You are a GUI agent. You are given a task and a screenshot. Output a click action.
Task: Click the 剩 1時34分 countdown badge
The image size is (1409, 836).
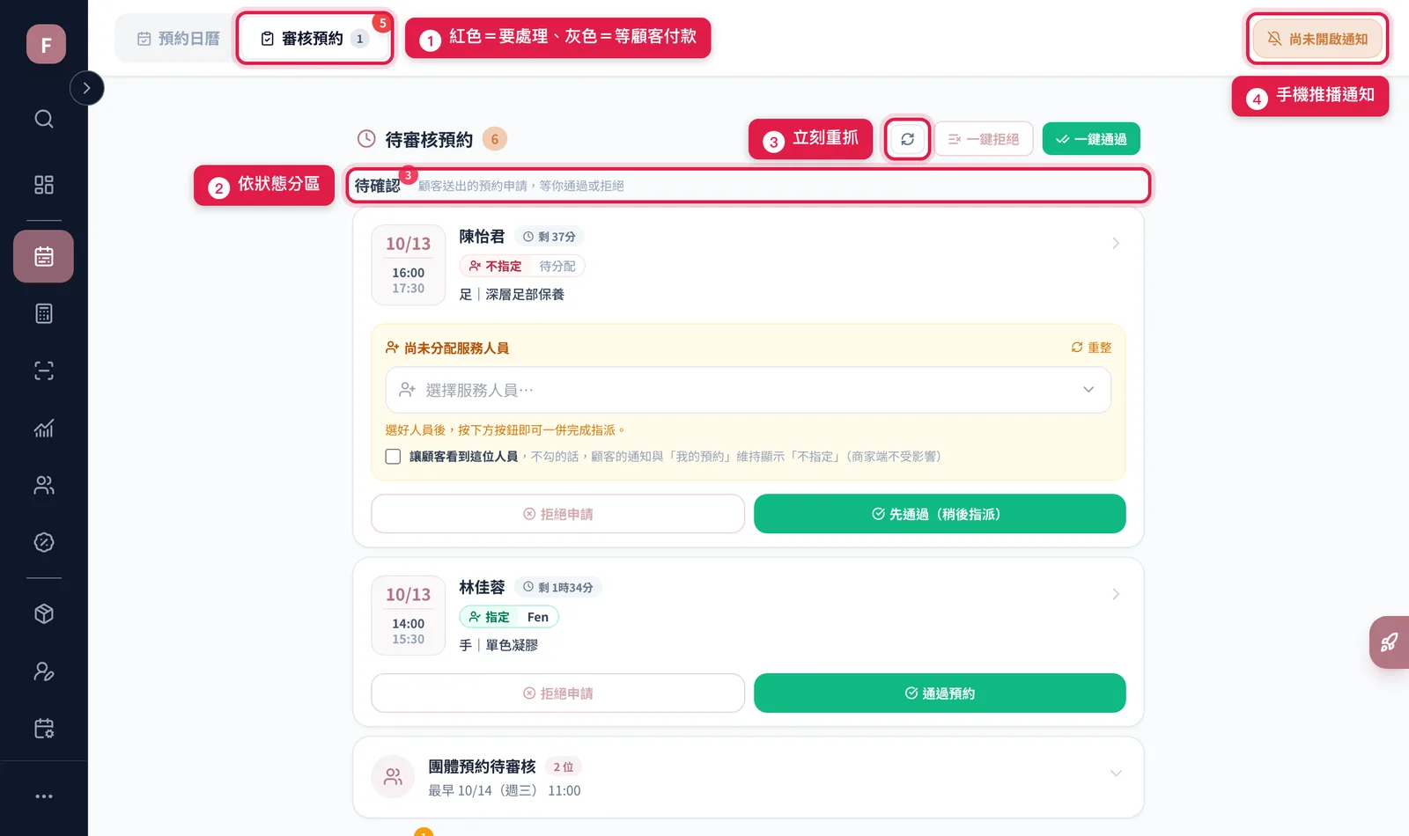pyautogui.click(x=558, y=587)
